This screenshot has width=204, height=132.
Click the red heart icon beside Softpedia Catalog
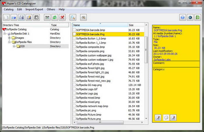[4, 29]
